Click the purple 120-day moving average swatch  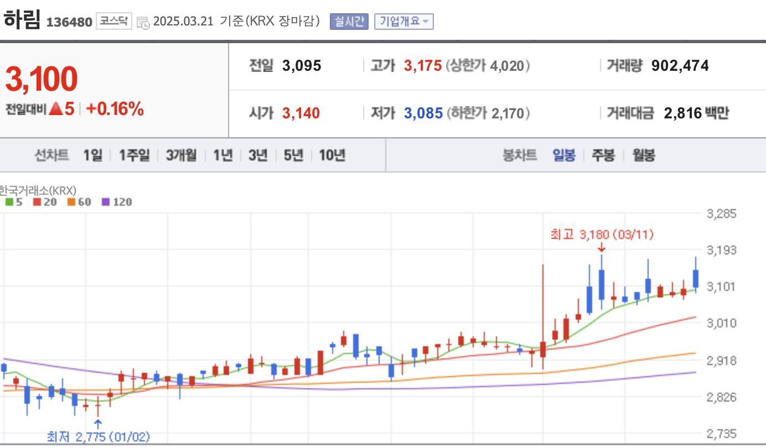pos(106,202)
